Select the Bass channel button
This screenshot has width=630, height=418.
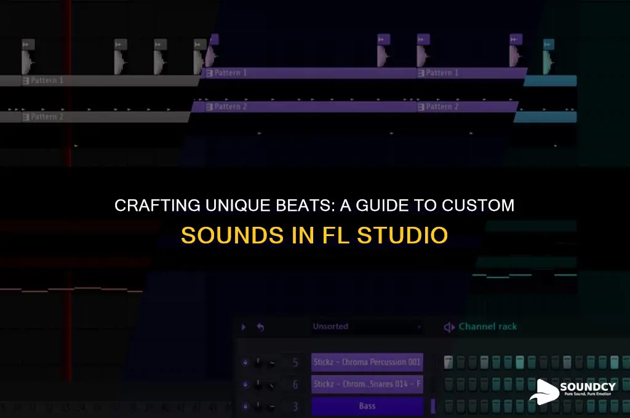(x=367, y=406)
